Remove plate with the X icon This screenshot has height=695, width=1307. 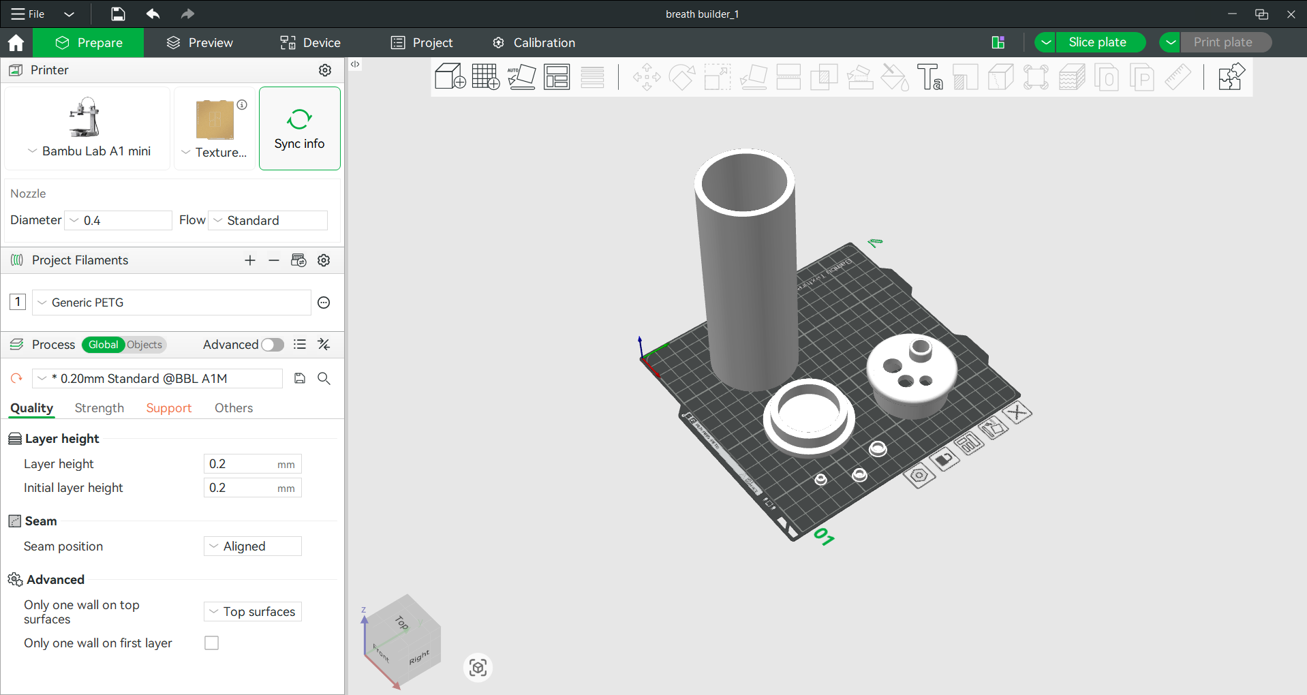(1017, 412)
